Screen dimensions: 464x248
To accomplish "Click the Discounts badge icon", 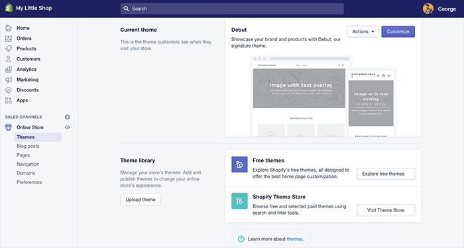I will (8, 90).
